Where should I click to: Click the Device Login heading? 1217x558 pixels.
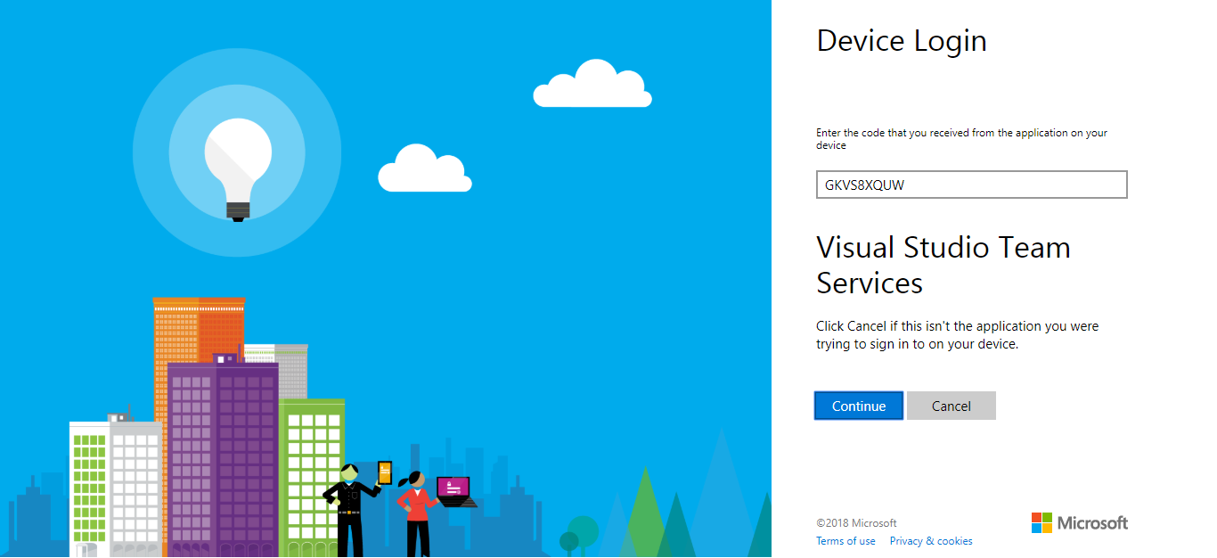(902, 41)
